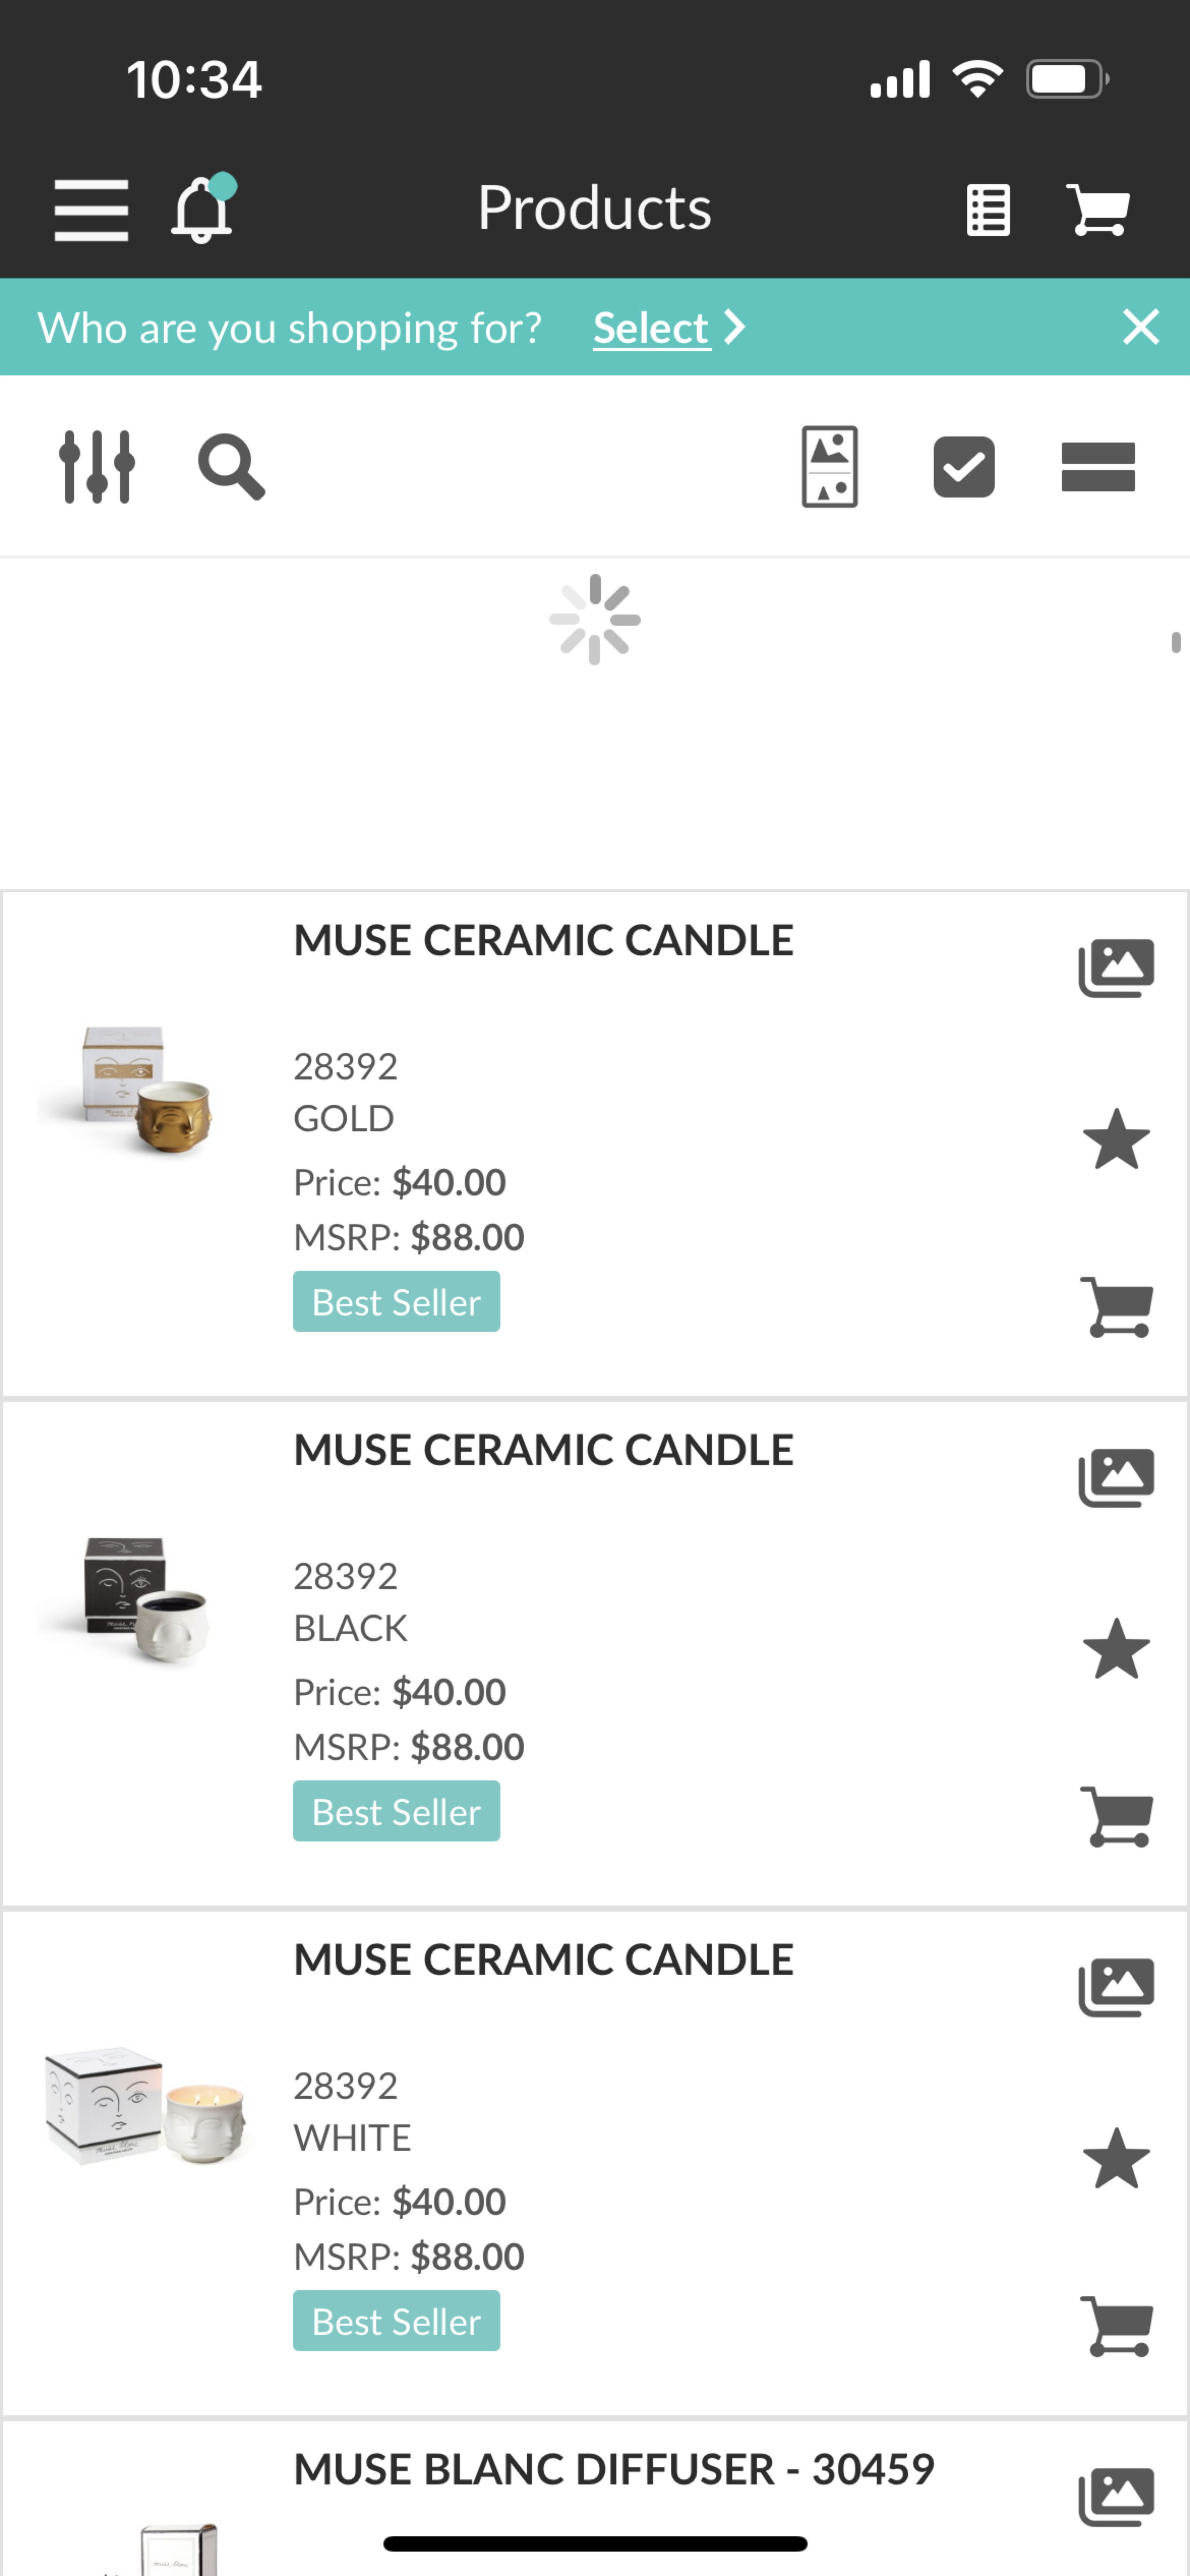
Task: Click the Select customer link
Action: click(x=651, y=328)
